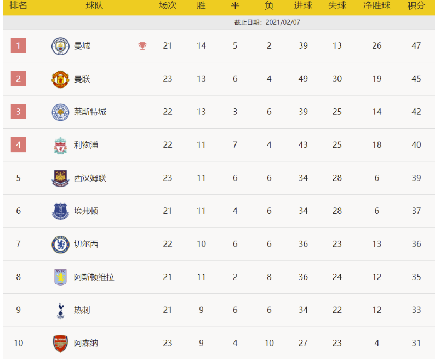Click the Arsenal cannon crest
The width and height of the screenshot is (435, 360).
coord(60,344)
